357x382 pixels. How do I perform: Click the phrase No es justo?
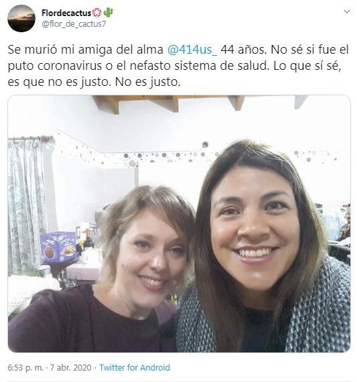tap(147, 82)
